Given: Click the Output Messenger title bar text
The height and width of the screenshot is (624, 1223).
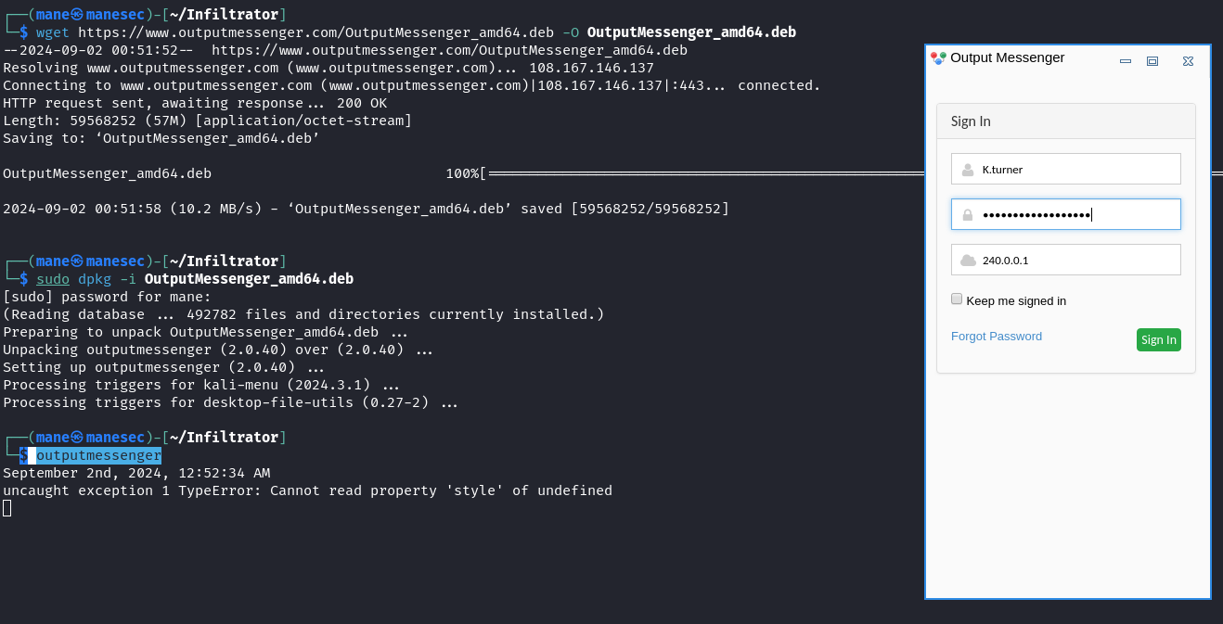Looking at the screenshot, I should coord(1008,57).
